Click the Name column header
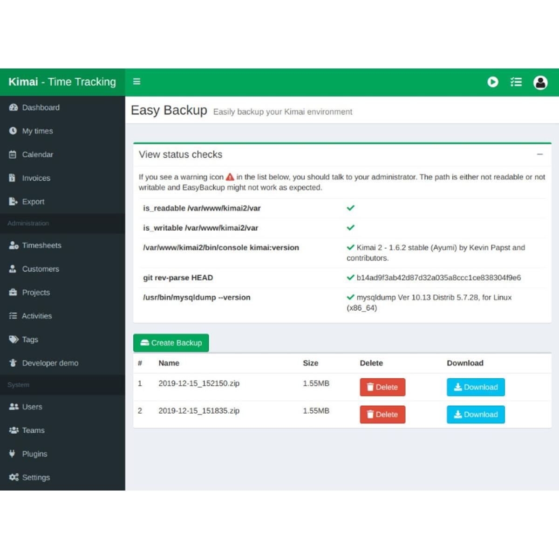The image size is (559, 559). pyautogui.click(x=169, y=363)
